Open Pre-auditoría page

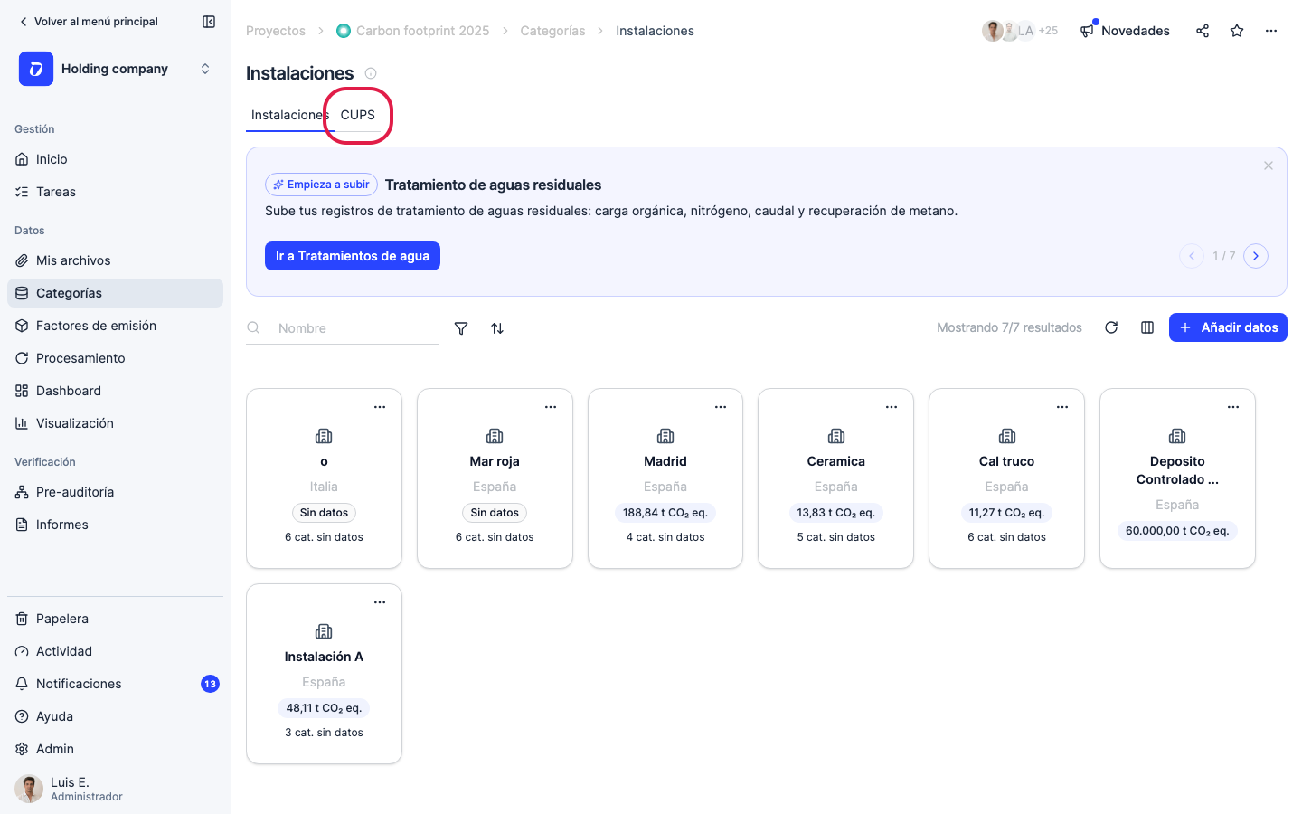(x=115, y=492)
